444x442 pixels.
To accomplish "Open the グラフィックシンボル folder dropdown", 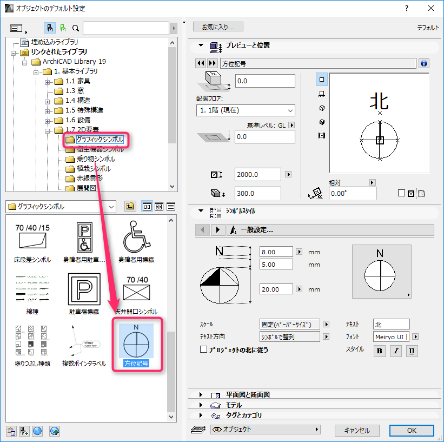I will pos(61,207).
